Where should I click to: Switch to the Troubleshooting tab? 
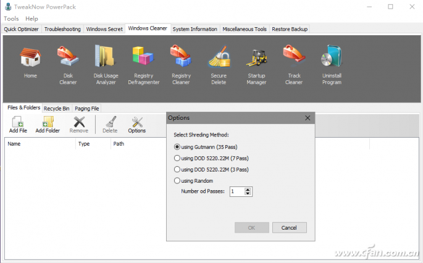62,29
